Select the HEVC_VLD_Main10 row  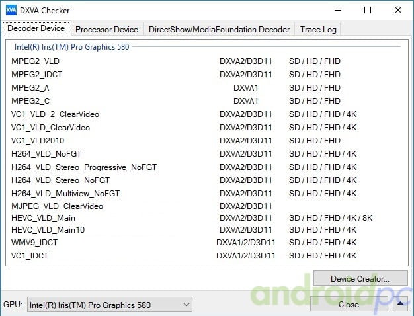pyautogui.click(x=207, y=230)
